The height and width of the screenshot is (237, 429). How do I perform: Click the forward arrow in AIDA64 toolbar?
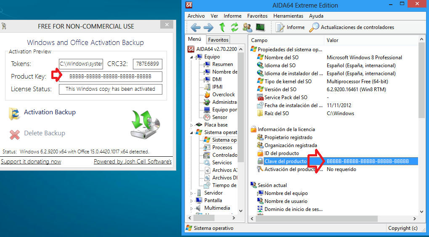click(209, 27)
